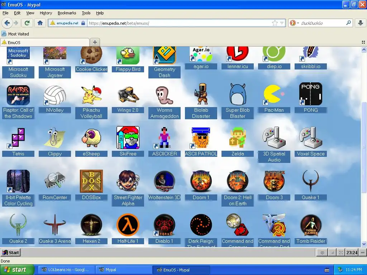This screenshot has width=367, height=275.
Task: Switch to the EmuOS browser tab
Action: click(x=45, y=42)
